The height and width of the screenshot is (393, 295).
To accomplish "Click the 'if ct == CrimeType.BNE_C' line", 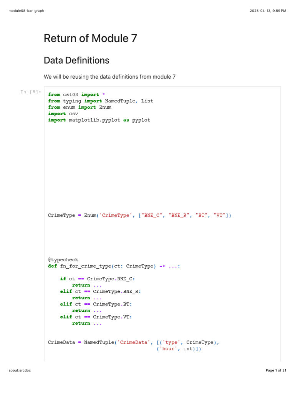I will click(x=97, y=279).
